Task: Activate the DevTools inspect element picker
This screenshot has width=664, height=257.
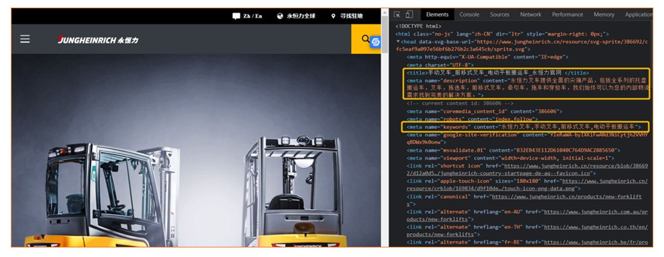Action: pyautogui.click(x=397, y=14)
